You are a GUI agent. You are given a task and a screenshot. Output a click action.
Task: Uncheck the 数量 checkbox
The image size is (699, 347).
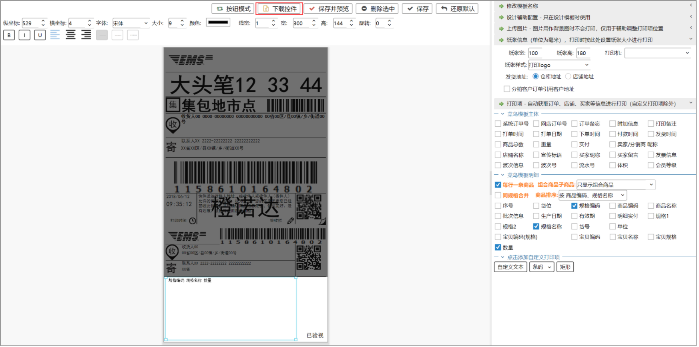[x=498, y=247]
